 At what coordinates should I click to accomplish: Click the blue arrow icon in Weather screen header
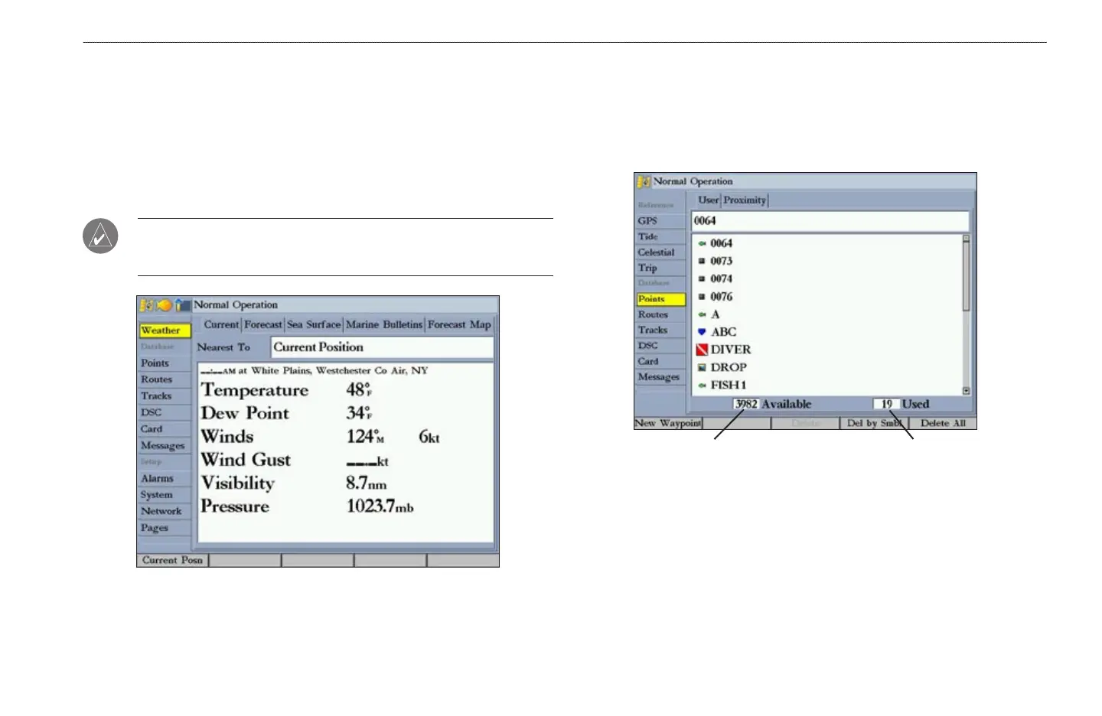[182, 305]
